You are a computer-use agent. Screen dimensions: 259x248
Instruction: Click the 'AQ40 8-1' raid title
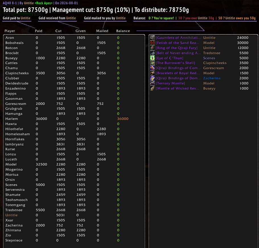click(10, 3)
